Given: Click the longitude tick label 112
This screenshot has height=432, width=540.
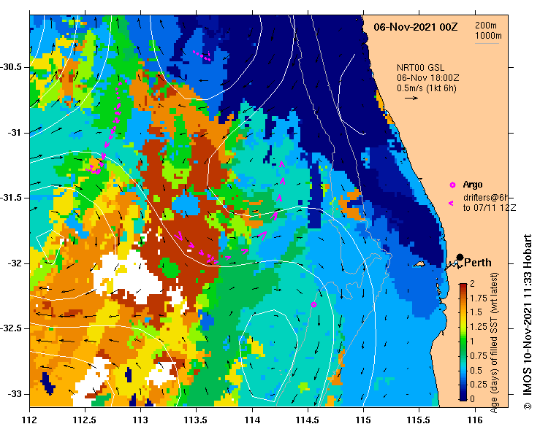Looking at the screenshot, I should coord(30,420).
